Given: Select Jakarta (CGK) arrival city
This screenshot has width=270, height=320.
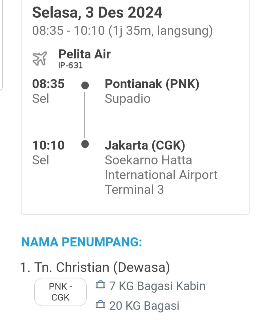Looking at the screenshot, I should point(145,145).
